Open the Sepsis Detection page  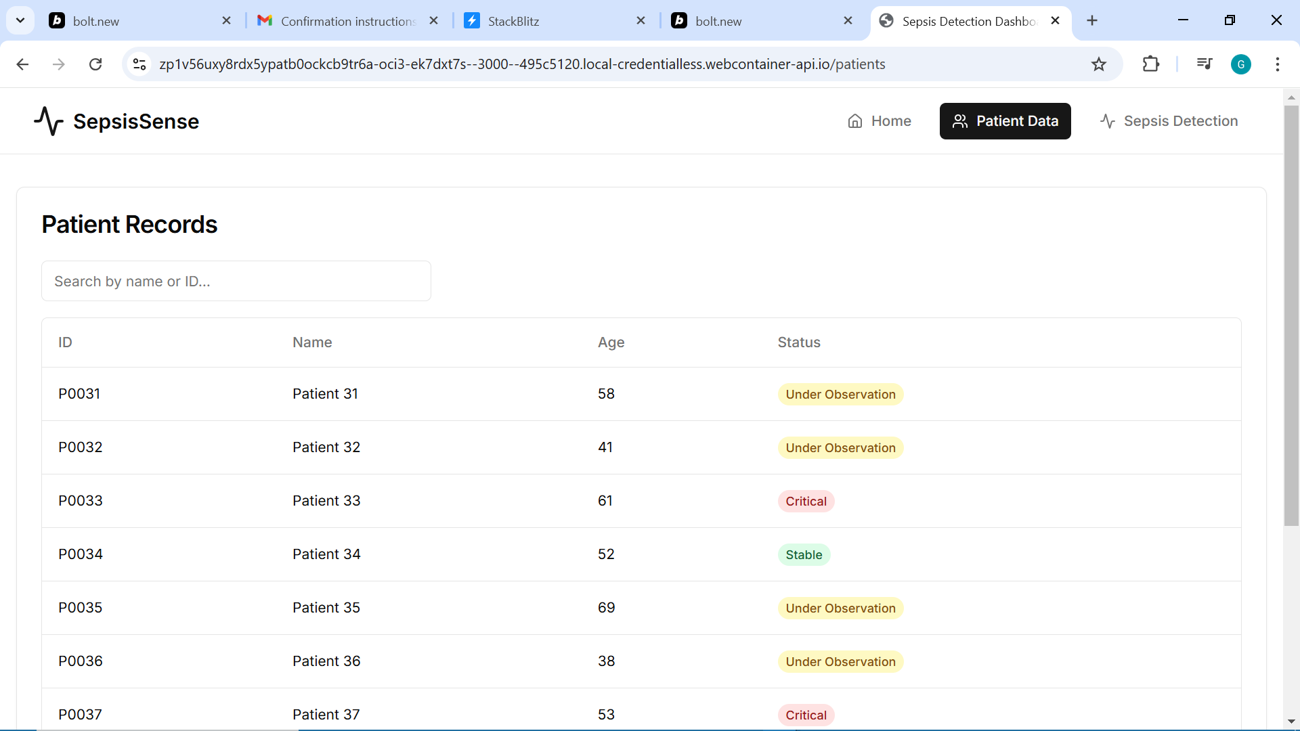(1169, 121)
